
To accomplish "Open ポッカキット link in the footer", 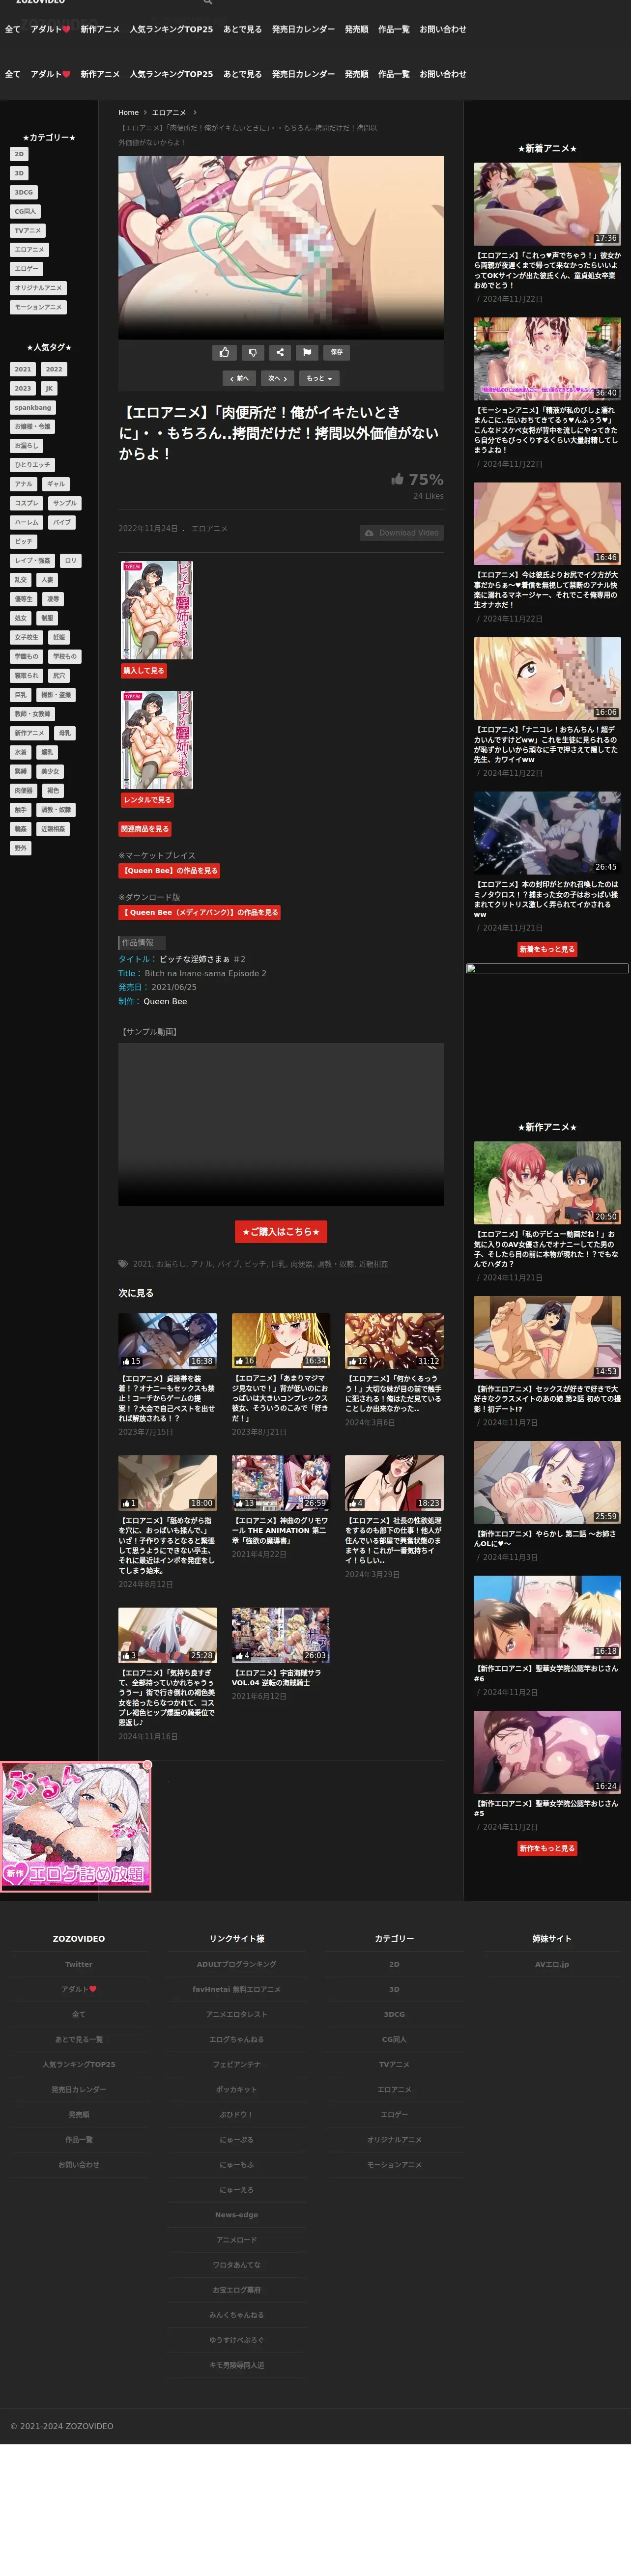I will tap(237, 2089).
